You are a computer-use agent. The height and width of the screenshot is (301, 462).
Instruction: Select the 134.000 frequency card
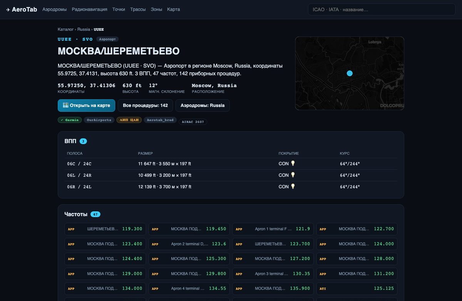pos(105,288)
